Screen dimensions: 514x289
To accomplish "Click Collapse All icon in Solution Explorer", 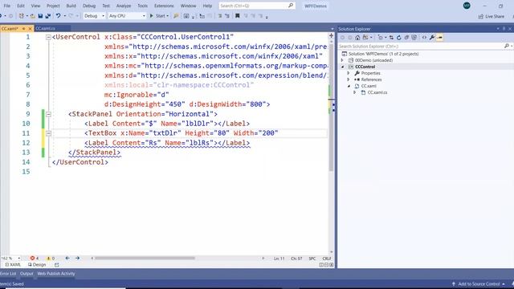I will [x=406, y=38].
